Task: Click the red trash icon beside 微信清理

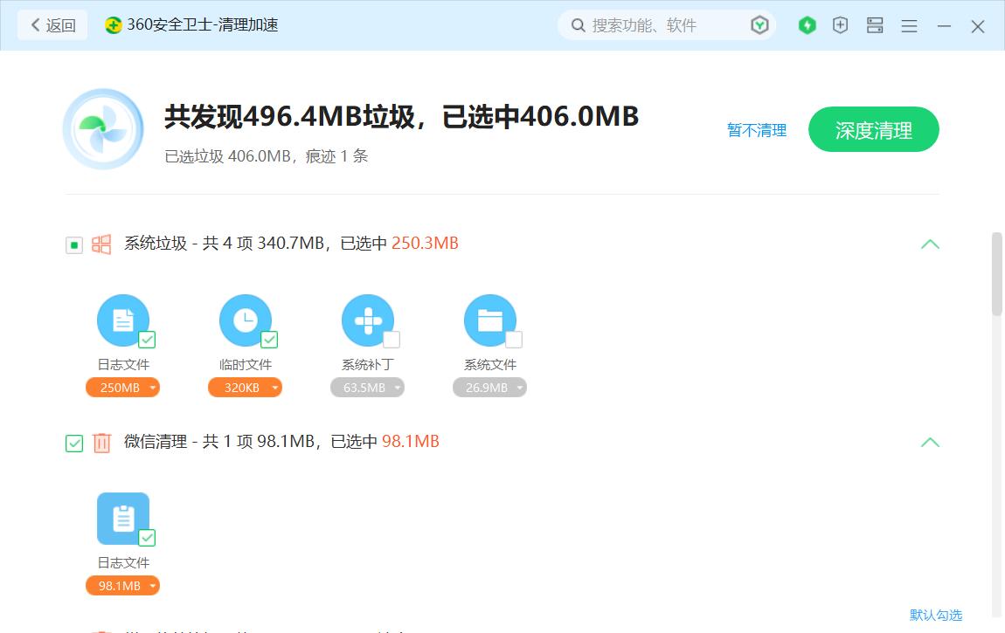Action: click(x=101, y=443)
